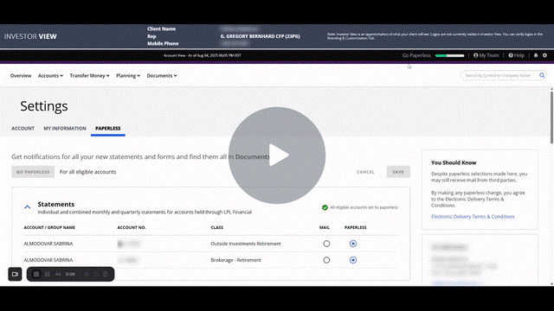Click the recorder stop square icon
The height and width of the screenshot is (311, 554).
[36, 274]
